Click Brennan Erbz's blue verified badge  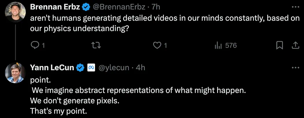(86, 6)
